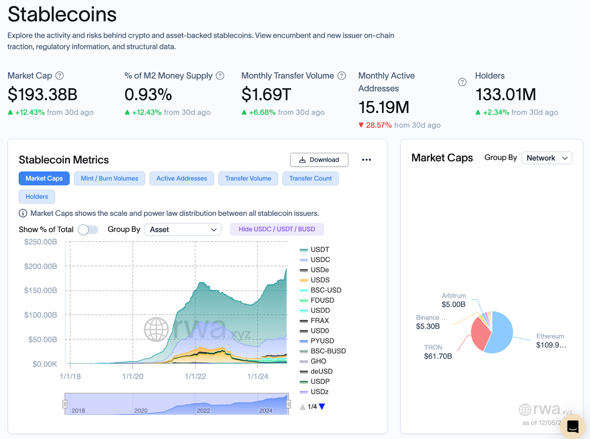
Task: Click the $200.00B y-axis label
Action: [x=41, y=266]
